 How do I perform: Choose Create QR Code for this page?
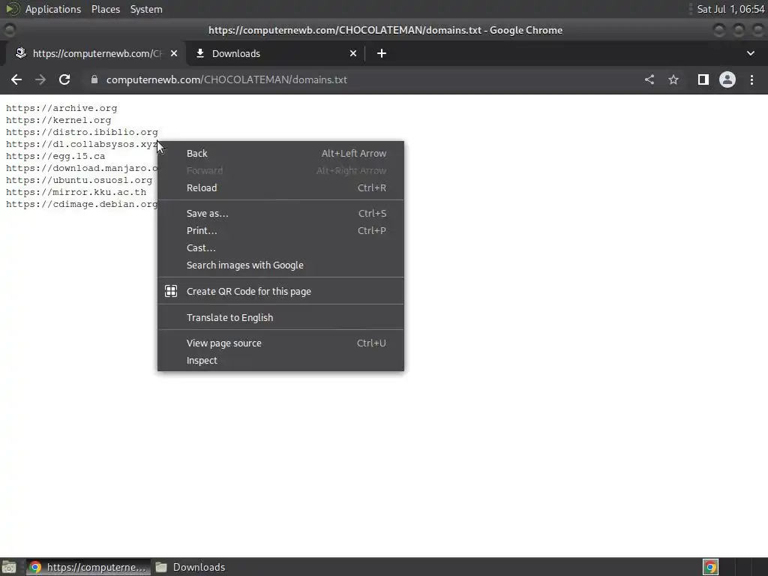(280, 292)
